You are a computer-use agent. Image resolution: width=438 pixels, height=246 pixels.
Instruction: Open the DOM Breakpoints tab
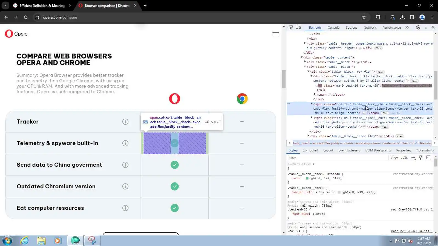[x=378, y=150]
